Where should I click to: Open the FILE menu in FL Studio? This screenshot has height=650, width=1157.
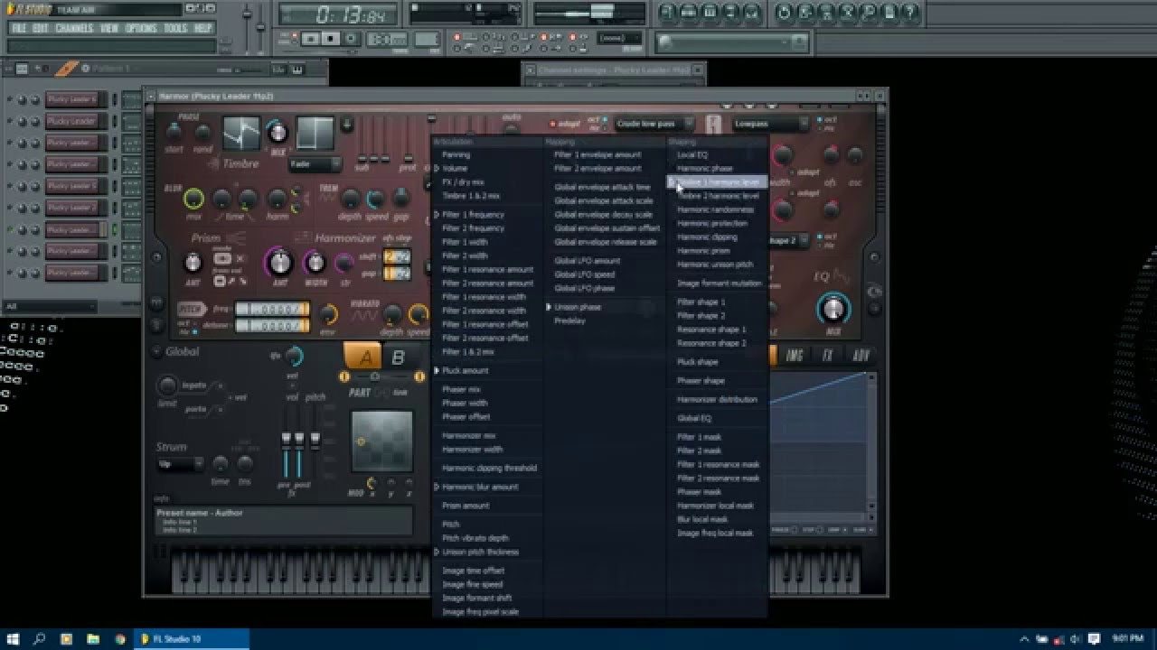(18, 28)
